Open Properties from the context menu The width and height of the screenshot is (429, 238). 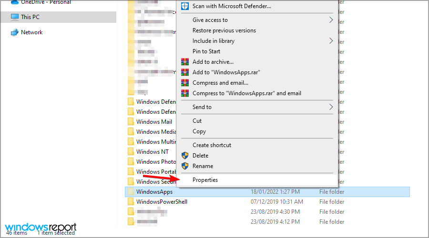(x=205, y=180)
